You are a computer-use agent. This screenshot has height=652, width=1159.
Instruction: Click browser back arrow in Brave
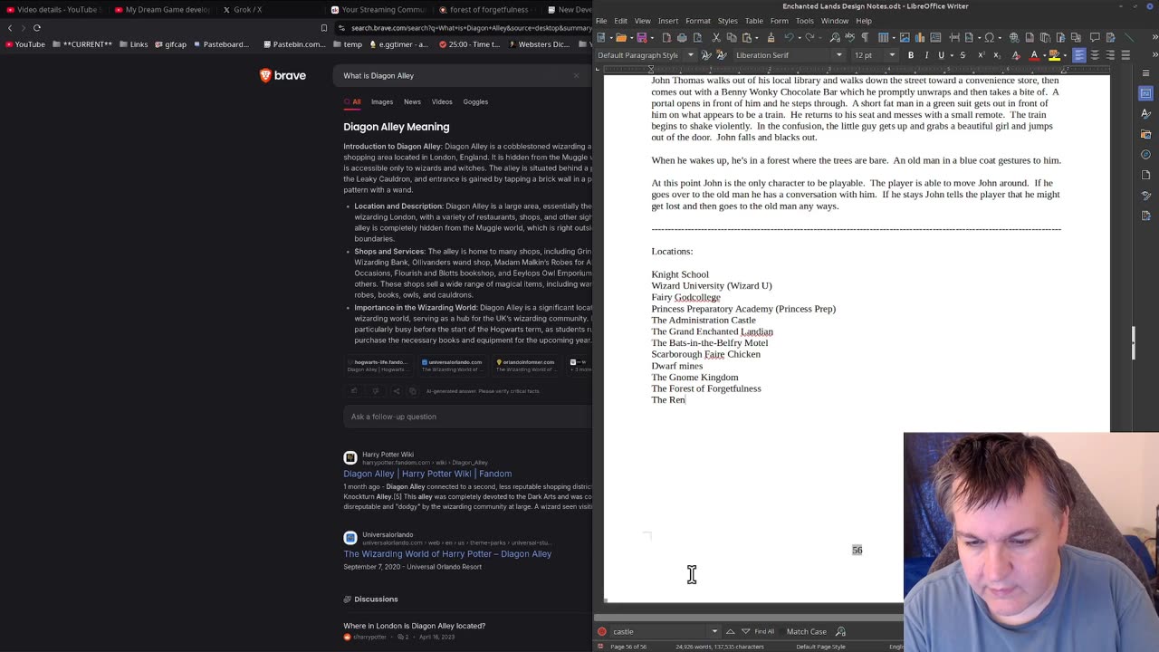click(x=10, y=27)
